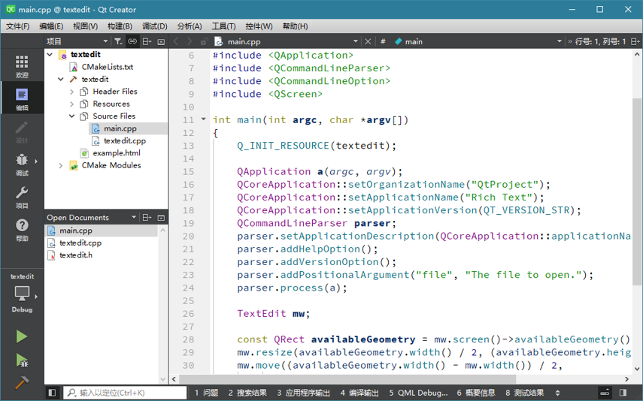
Task: Close the main.cpp document in the editor
Action: pyautogui.click(x=368, y=41)
